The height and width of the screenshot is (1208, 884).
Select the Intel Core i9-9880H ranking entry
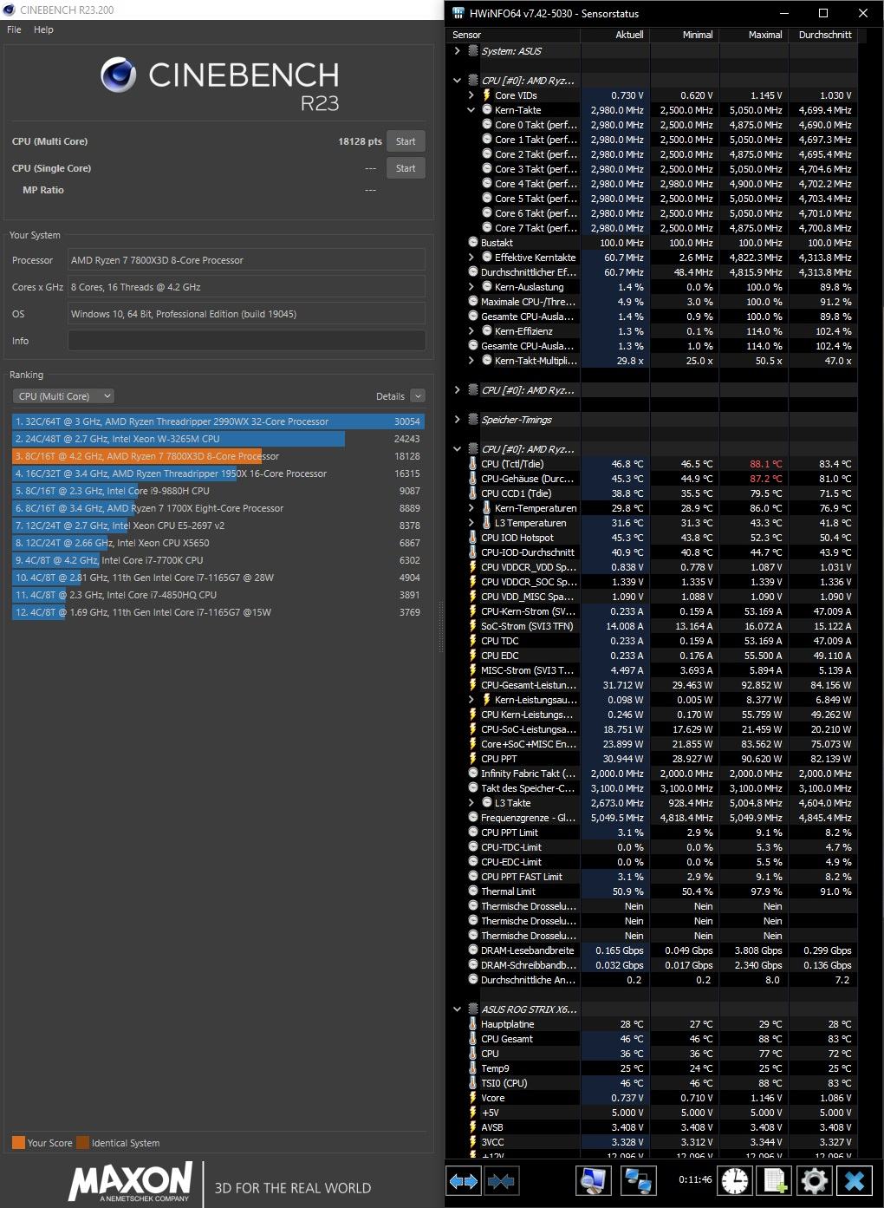click(x=218, y=491)
